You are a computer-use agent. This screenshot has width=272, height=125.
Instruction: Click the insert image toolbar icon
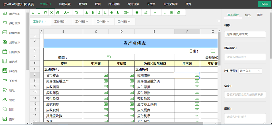[171, 13]
